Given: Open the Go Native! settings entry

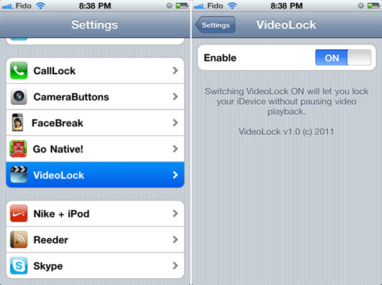Looking at the screenshot, I should (x=95, y=149).
